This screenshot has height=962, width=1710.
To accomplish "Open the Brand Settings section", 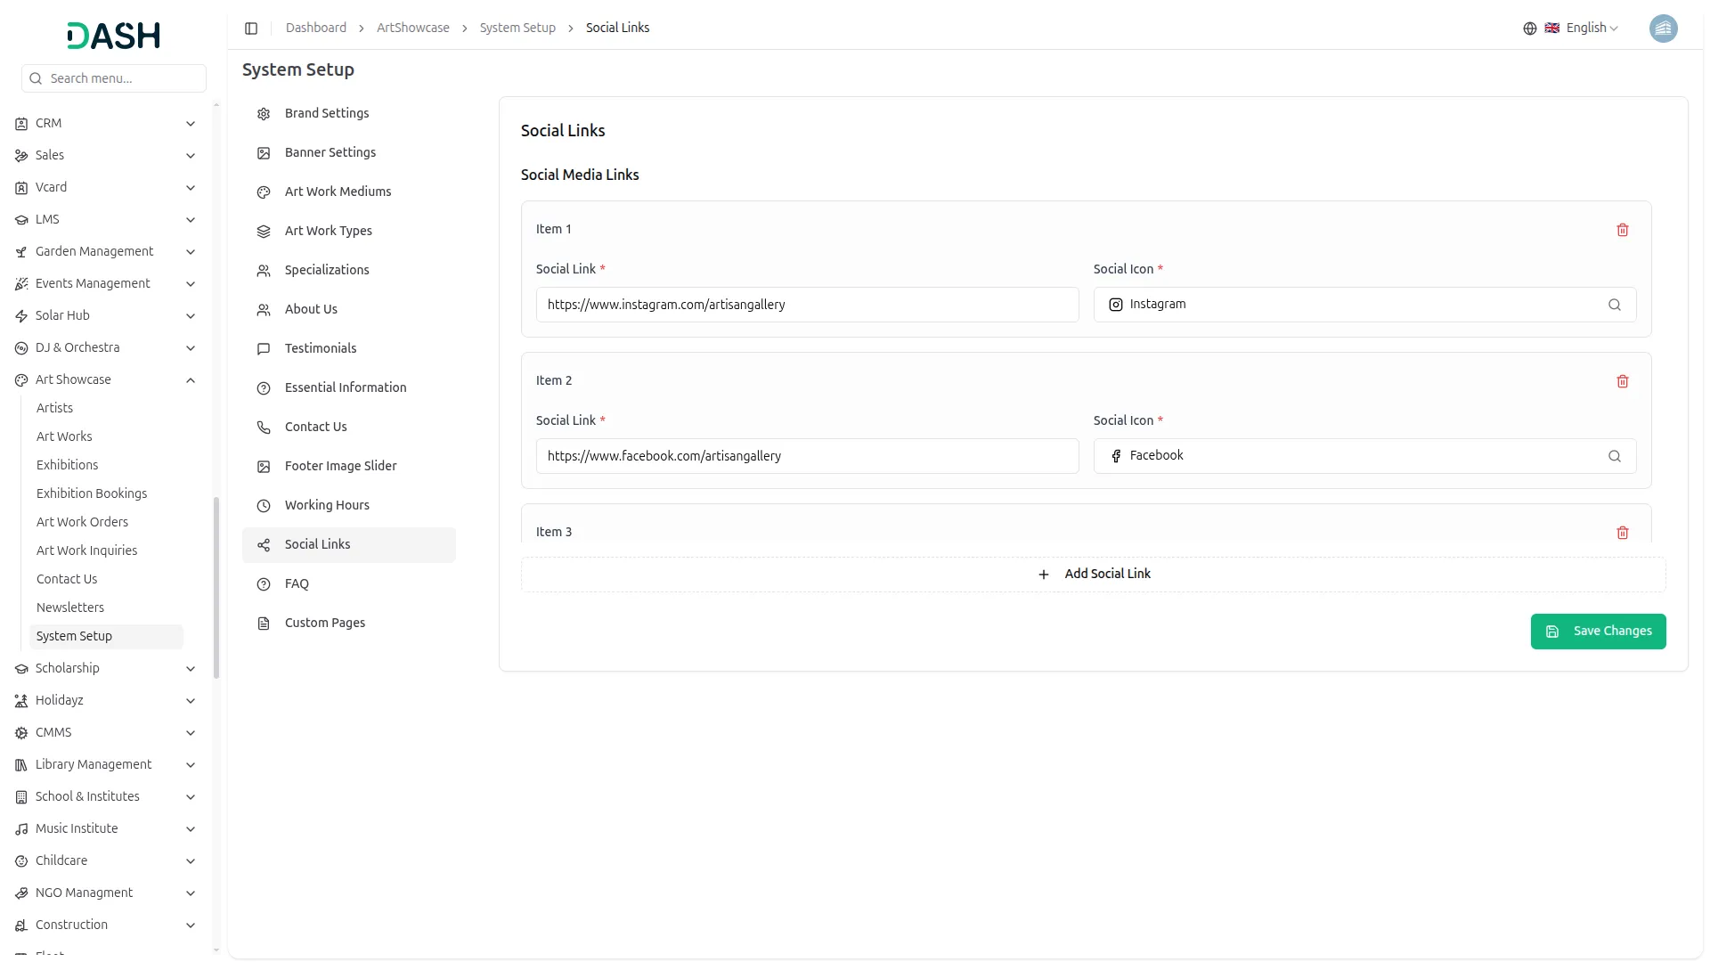I will 327,113.
